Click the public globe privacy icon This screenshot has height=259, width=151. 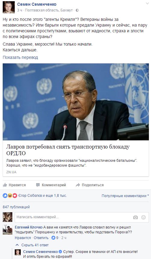[x=77, y=10]
